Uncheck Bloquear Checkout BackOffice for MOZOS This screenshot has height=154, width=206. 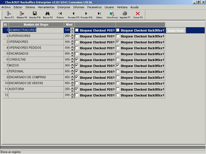118,66
